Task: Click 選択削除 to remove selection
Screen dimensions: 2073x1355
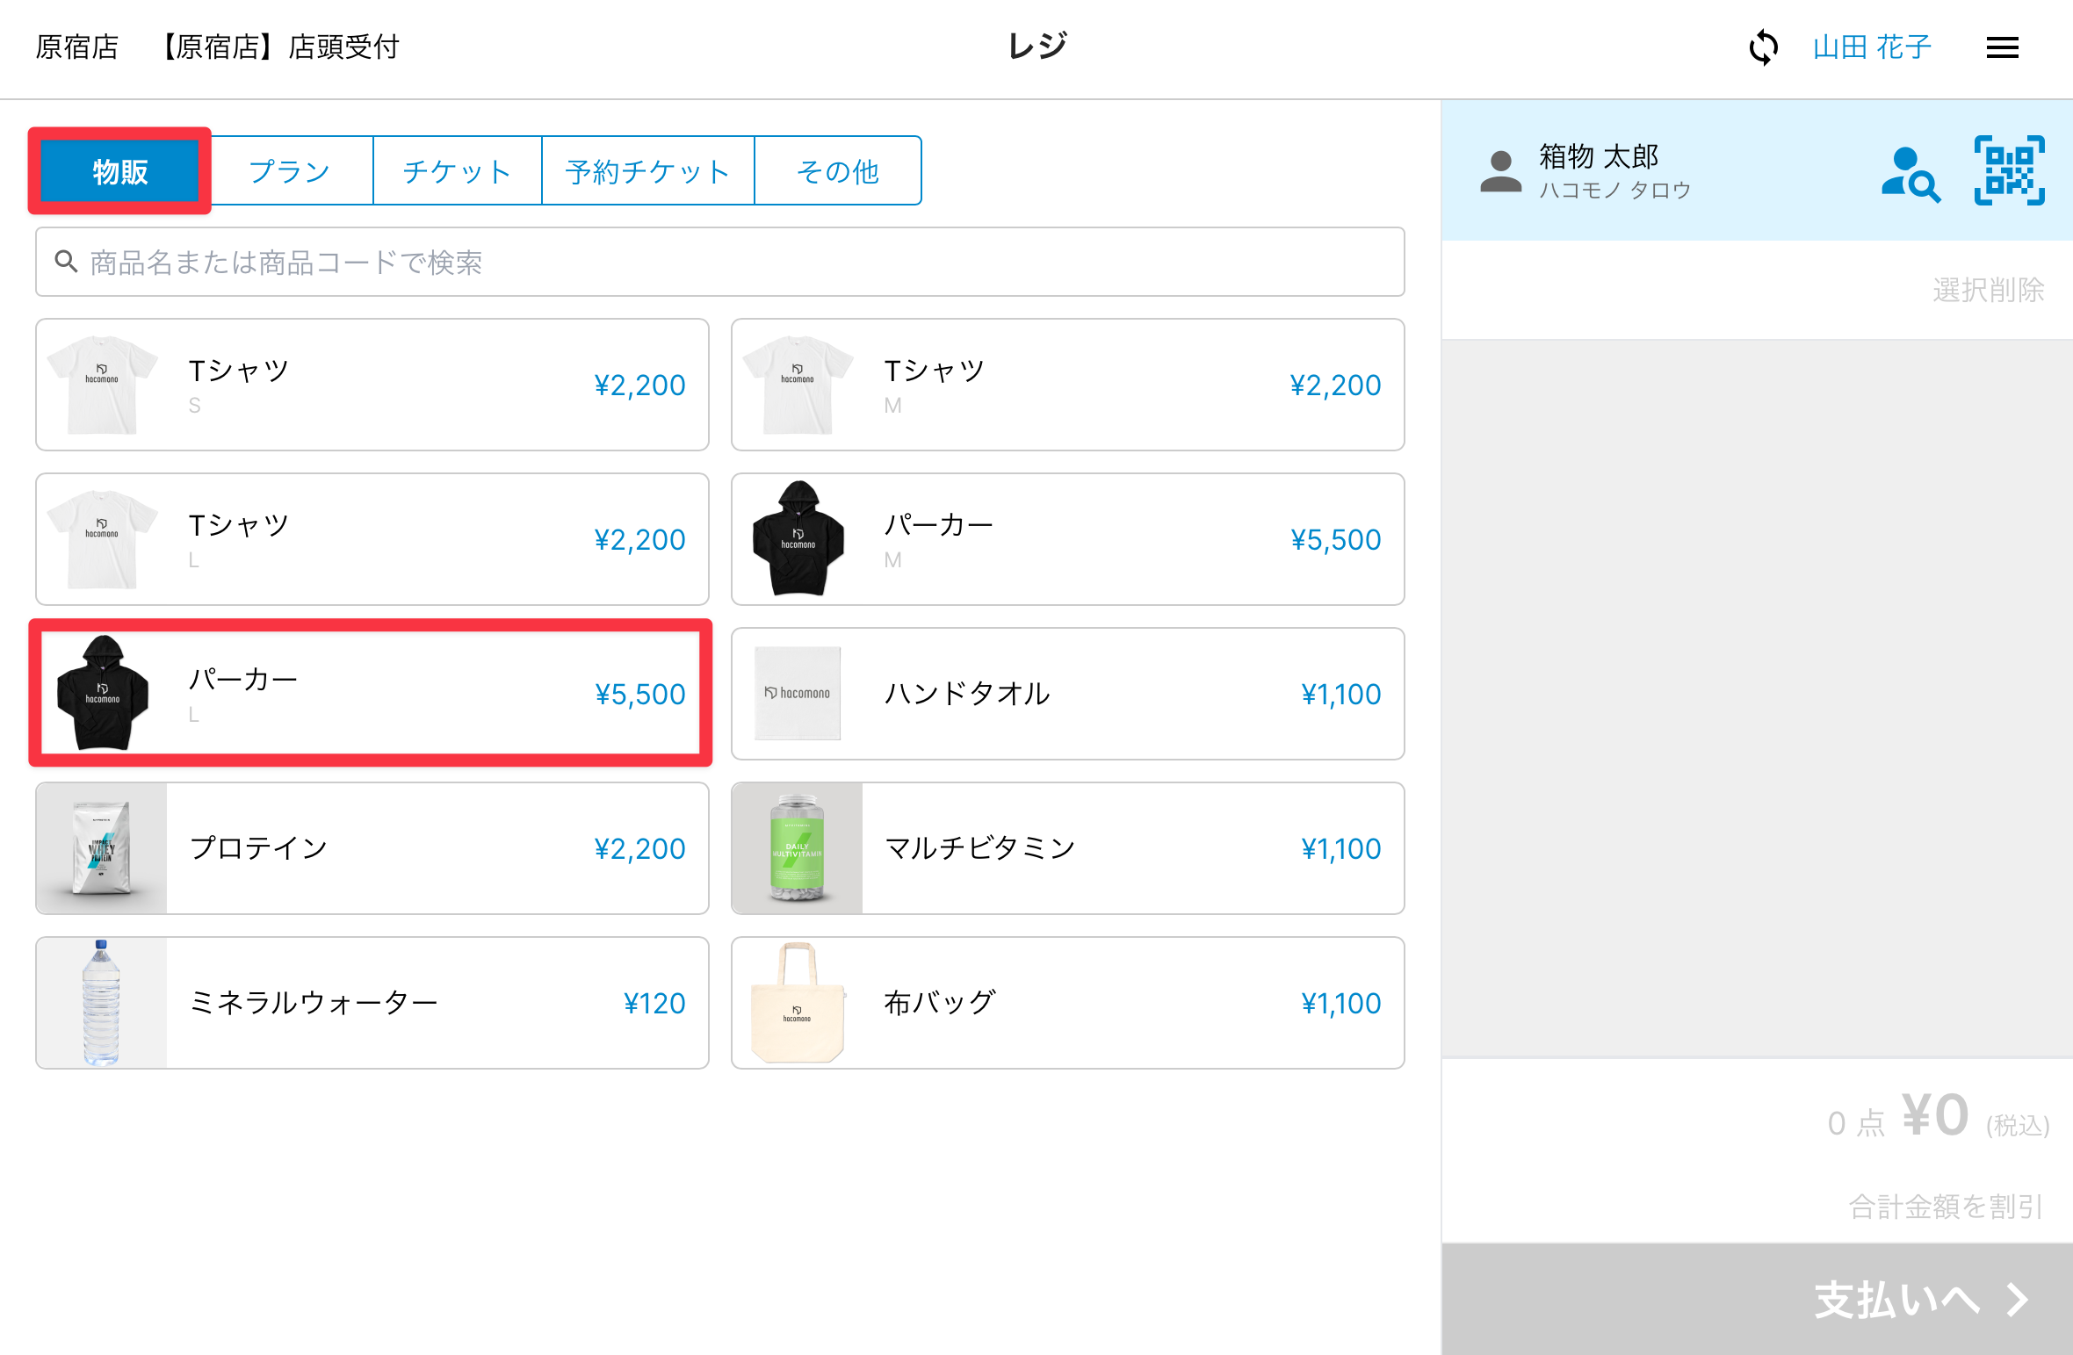Action: click(1988, 290)
